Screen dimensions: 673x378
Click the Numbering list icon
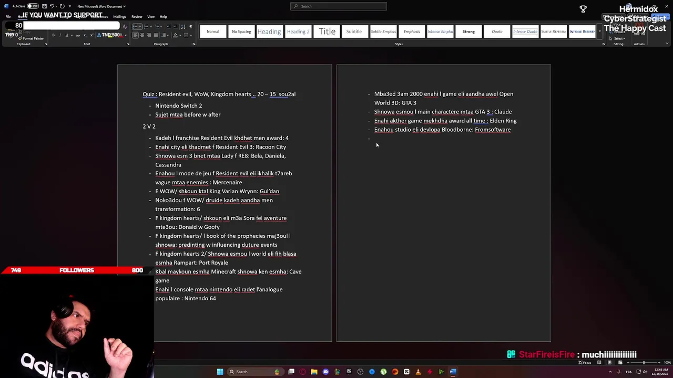pyautogui.click(x=146, y=27)
